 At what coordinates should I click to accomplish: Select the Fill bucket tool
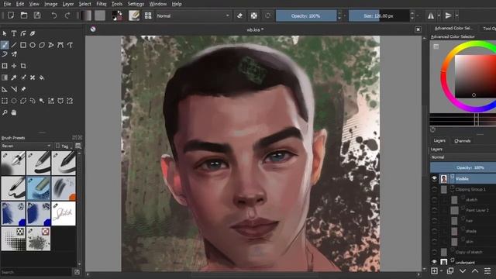point(42,77)
